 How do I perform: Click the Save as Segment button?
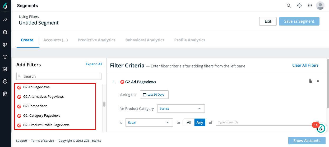[299, 21]
